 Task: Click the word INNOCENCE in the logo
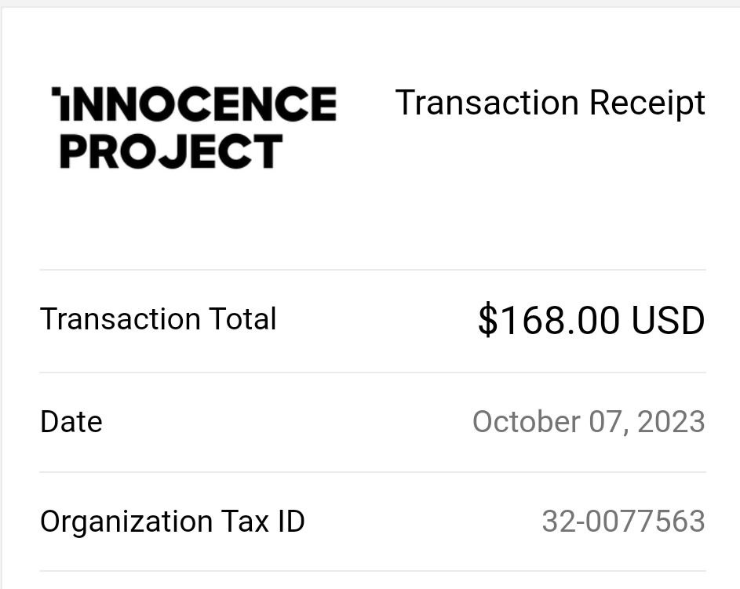194,104
